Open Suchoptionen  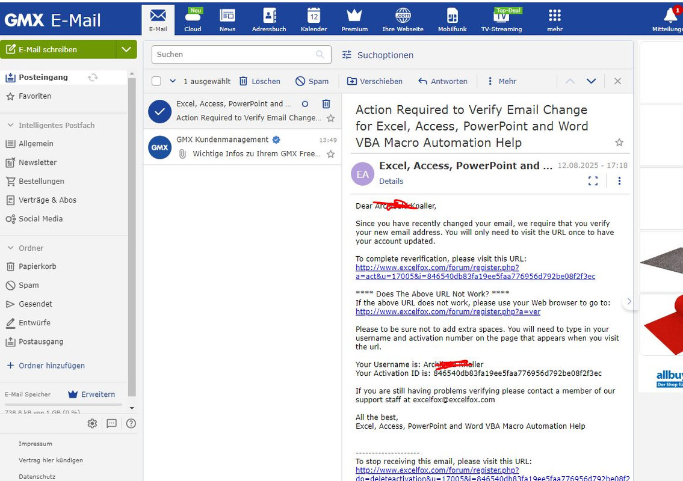click(378, 55)
